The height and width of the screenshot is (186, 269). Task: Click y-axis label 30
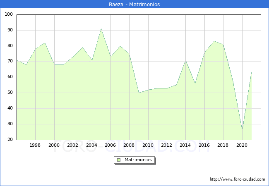[10, 124]
